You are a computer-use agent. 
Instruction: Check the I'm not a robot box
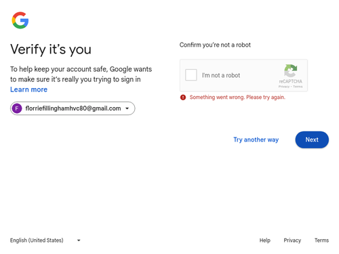tap(191, 75)
